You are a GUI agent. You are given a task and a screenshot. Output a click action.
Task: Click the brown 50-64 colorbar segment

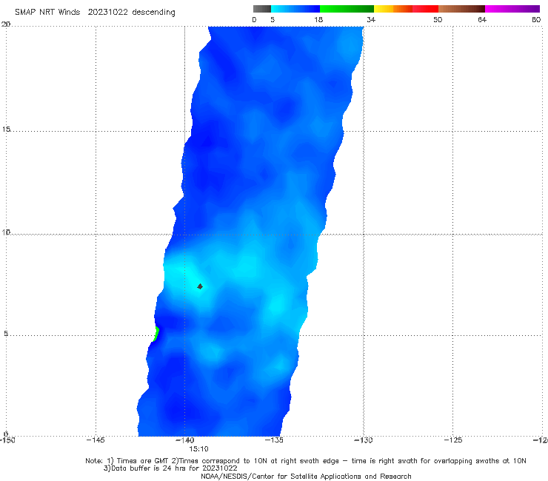(x=461, y=9)
